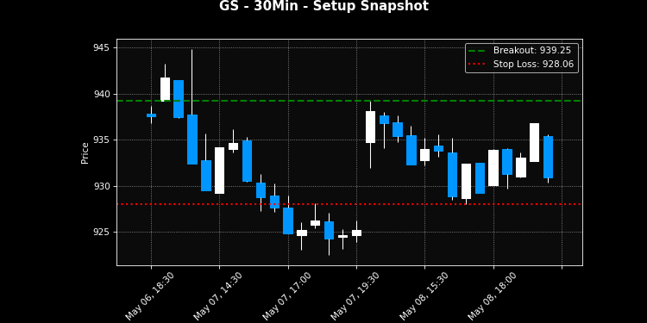Click the last blue candle on the right

[548, 157]
